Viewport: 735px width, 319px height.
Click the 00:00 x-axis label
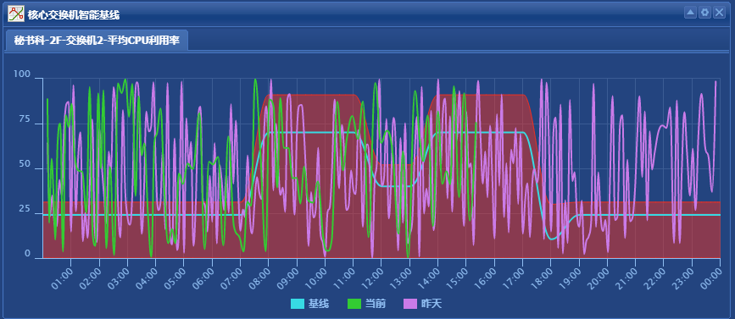[x=710, y=278]
